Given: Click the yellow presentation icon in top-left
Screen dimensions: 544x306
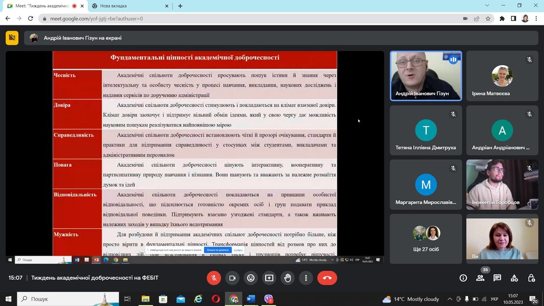Looking at the screenshot, I should (x=12, y=38).
